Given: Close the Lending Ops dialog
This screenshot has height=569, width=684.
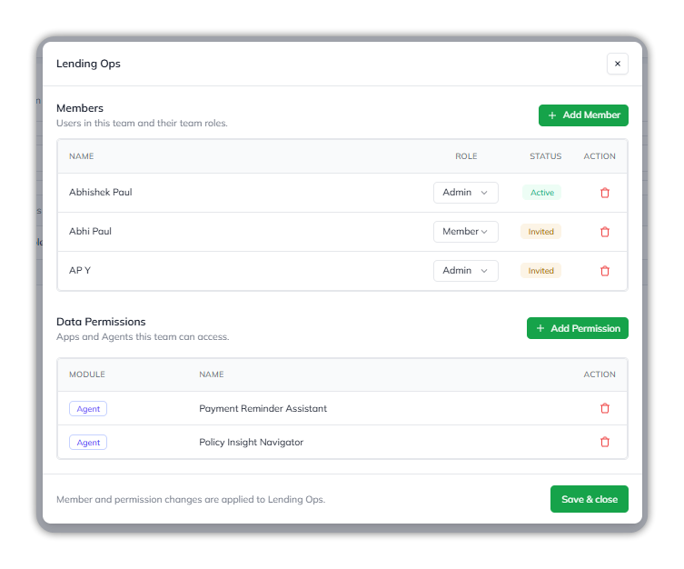Looking at the screenshot, I should [618, 64].
